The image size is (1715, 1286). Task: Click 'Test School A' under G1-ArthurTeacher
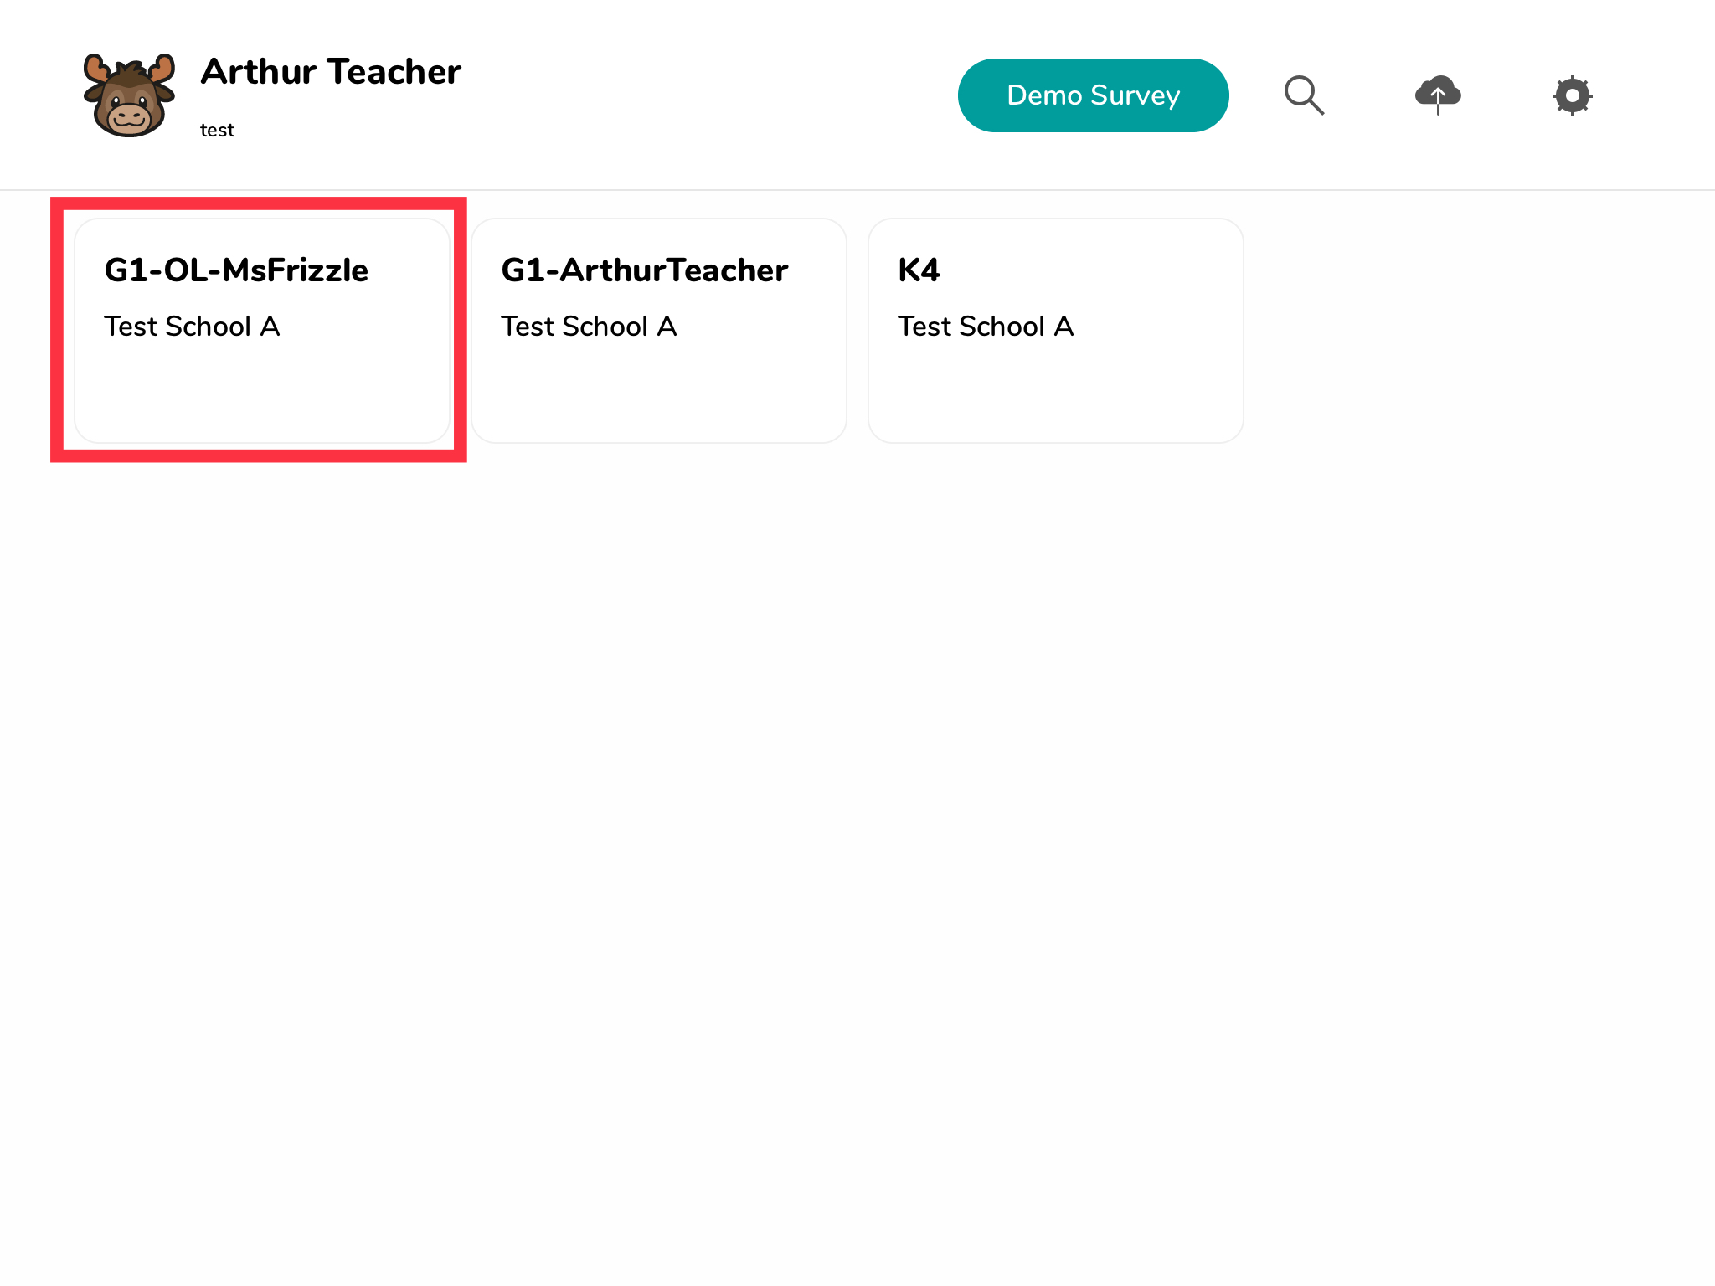[589, 327]
